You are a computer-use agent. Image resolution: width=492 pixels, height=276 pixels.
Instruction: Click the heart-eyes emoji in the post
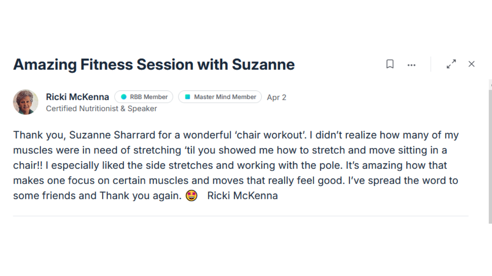pyautogui.click(x=191, y=195)
